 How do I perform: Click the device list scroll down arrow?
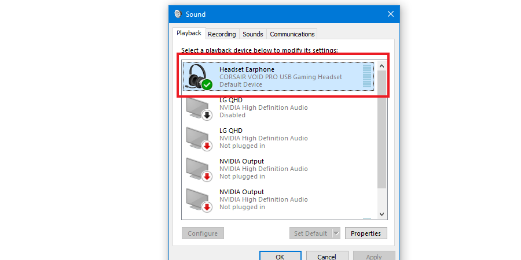(x=382, y=214)
